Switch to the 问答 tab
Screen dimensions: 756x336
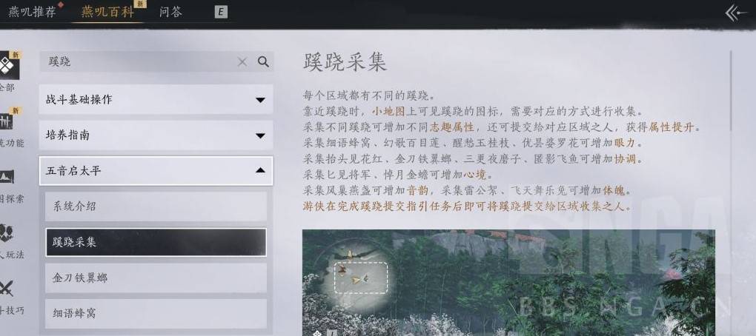(x=170, y=12)
